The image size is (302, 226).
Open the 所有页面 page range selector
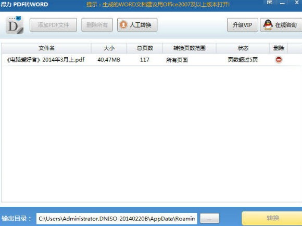tap(177, 60)
